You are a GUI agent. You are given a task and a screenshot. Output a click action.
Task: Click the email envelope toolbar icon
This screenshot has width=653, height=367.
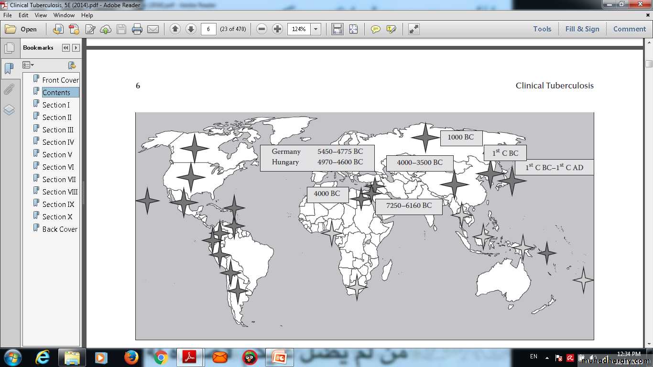pyautogui.click(x=153, y=29)
